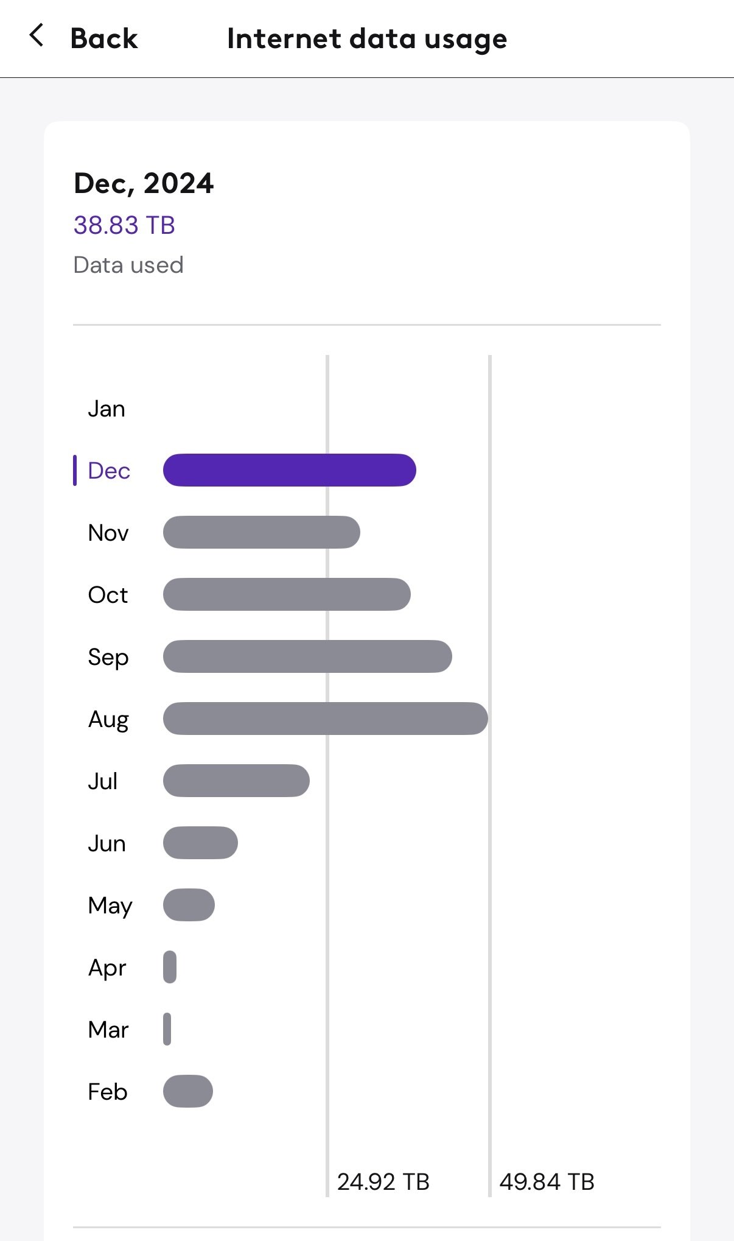Select the small April usage bar
Image resolution: width=734 pixels, height=1241 pixels.
170,967
